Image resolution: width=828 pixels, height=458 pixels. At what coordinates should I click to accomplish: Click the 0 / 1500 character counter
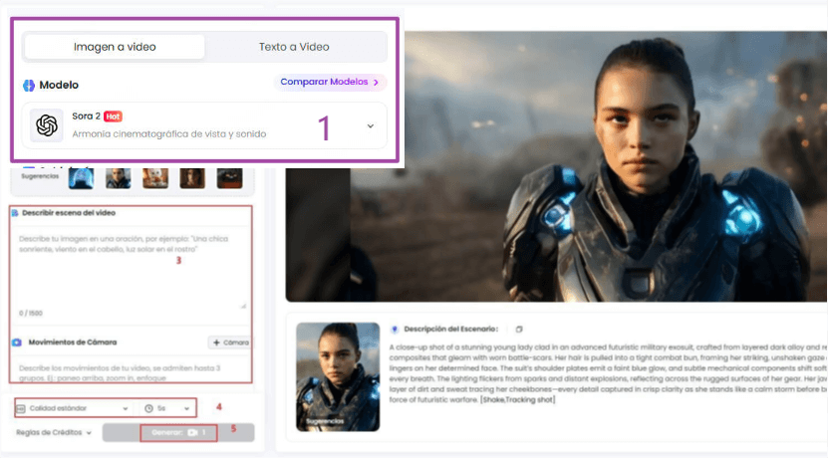pyautogui.click(x=31, y=313)
